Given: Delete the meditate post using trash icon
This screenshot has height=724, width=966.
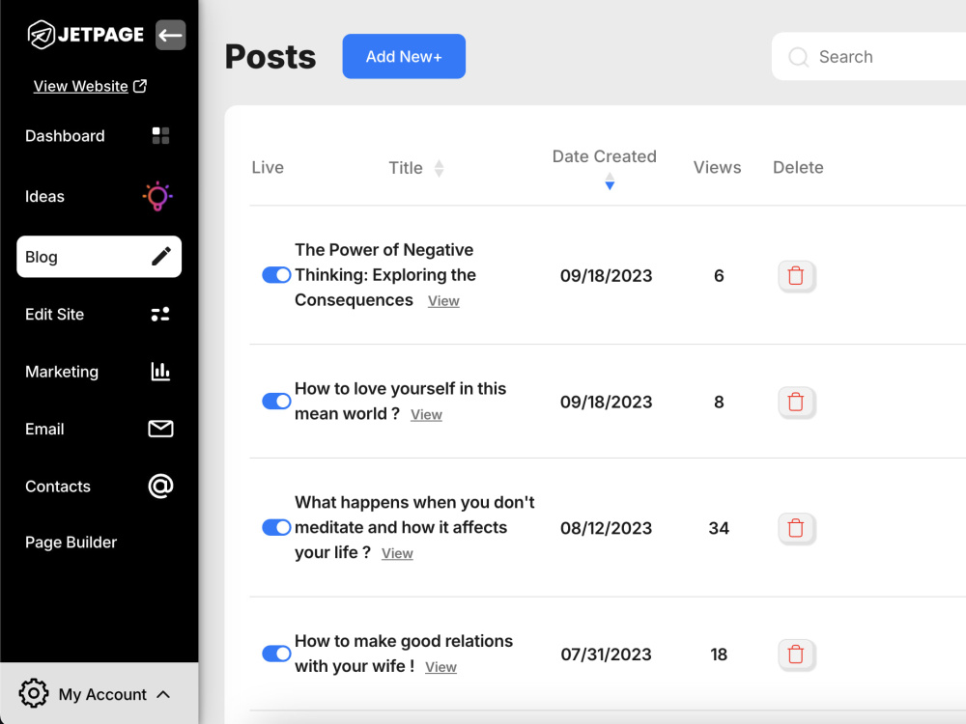Looking at the screenshot, I should (x=796, y=528).
